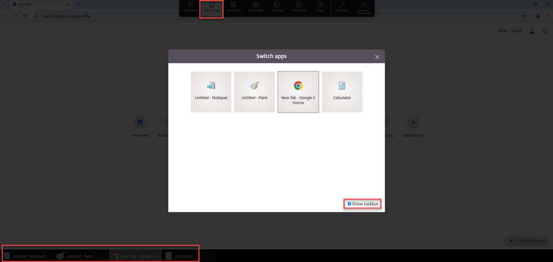
Task: Enter Fullscreen mode from the toolbar
Action: [342, 7]
